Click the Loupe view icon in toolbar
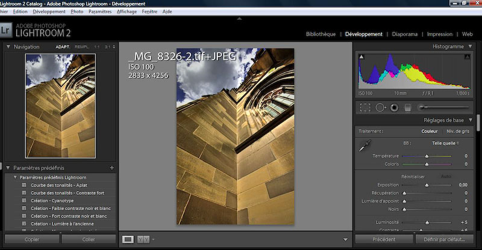This screenshot has width=482, height=250. (128, 240)
